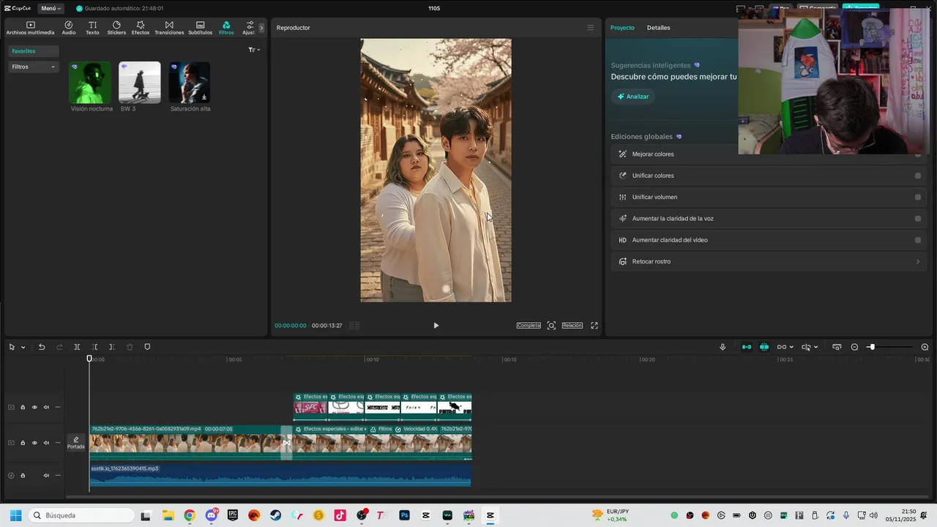The height and width of the screenshot is (527, 937).
Task: Open Google Chrome from the taskbar
Action: click(190, 515)
